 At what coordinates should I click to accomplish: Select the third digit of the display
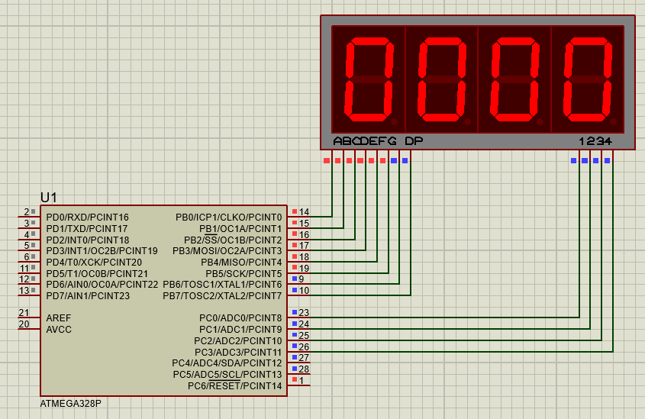point(515,79)
